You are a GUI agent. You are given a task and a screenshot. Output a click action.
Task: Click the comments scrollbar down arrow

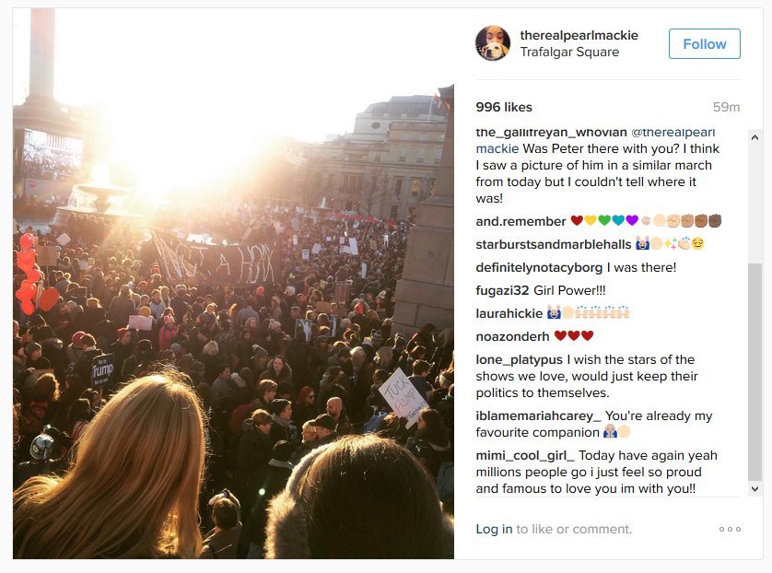[754, 488]
